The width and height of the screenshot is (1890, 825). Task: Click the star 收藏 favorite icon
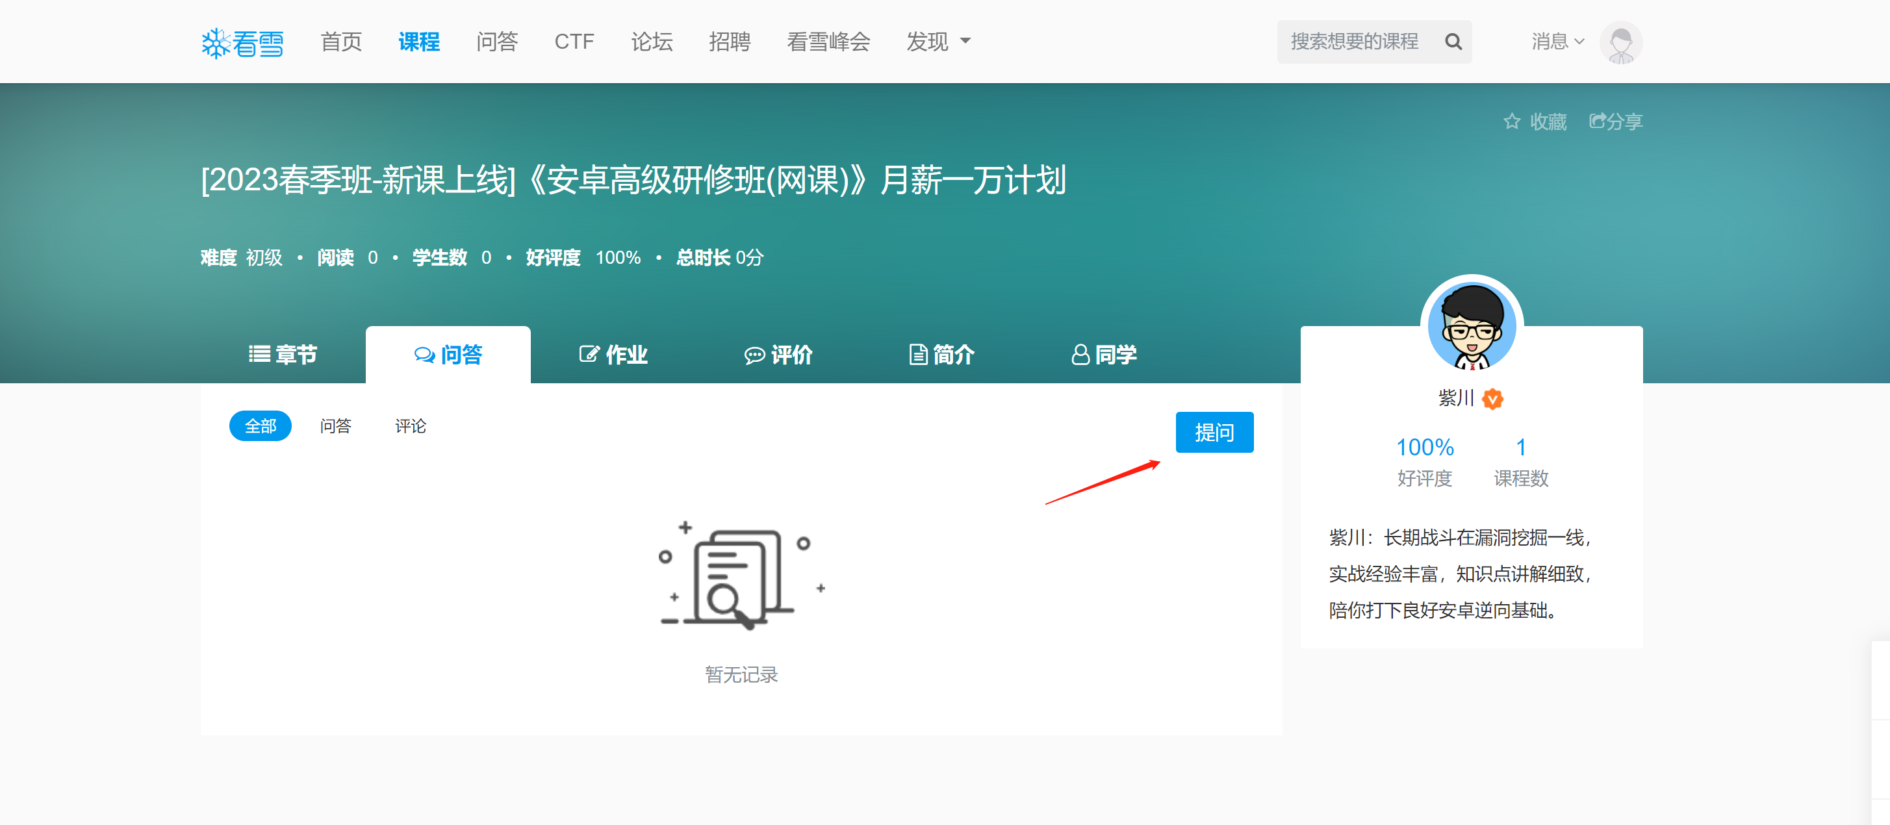1511,121
